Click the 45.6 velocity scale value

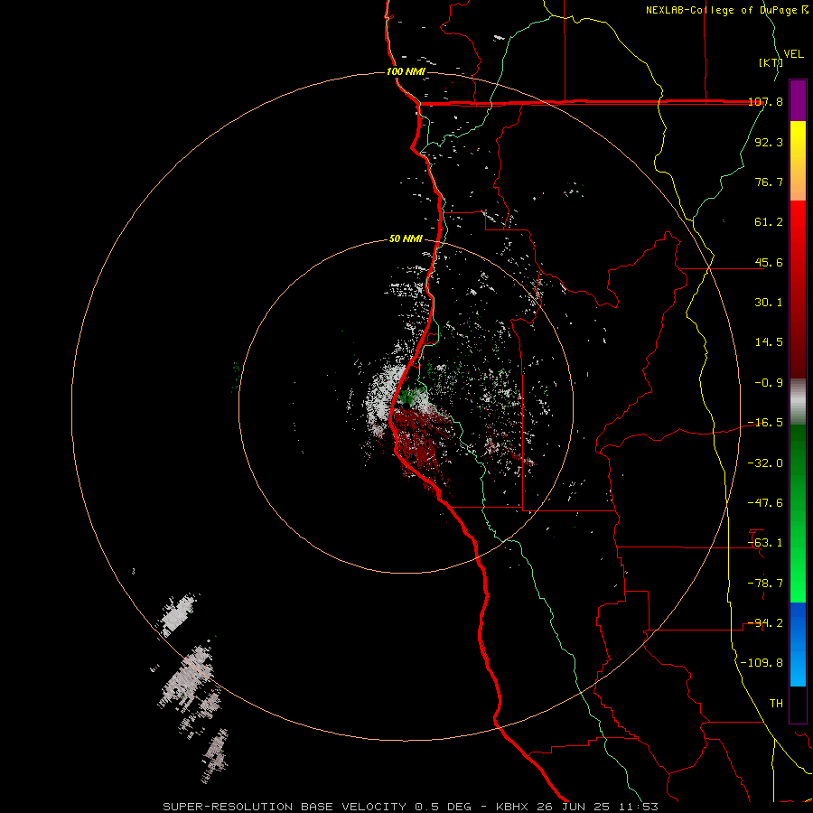[769, 262]
